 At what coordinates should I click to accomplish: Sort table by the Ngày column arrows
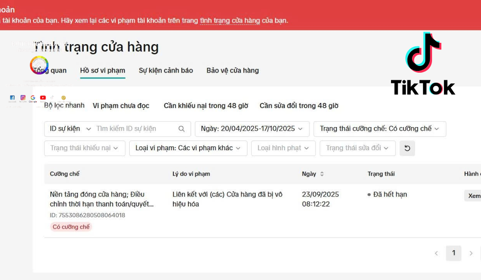click(322, 174)
